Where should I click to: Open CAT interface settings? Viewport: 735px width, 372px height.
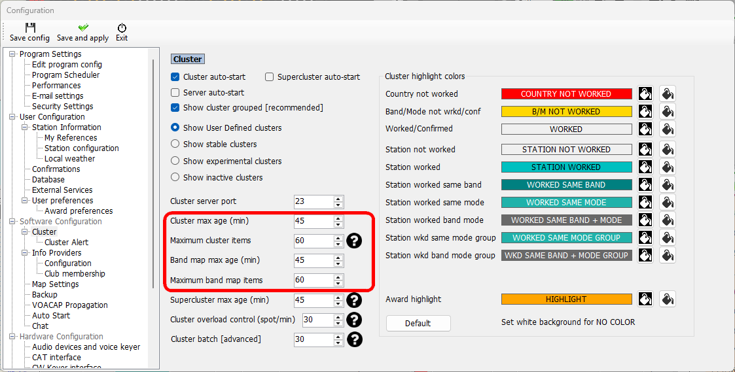[x=56, y=357]
